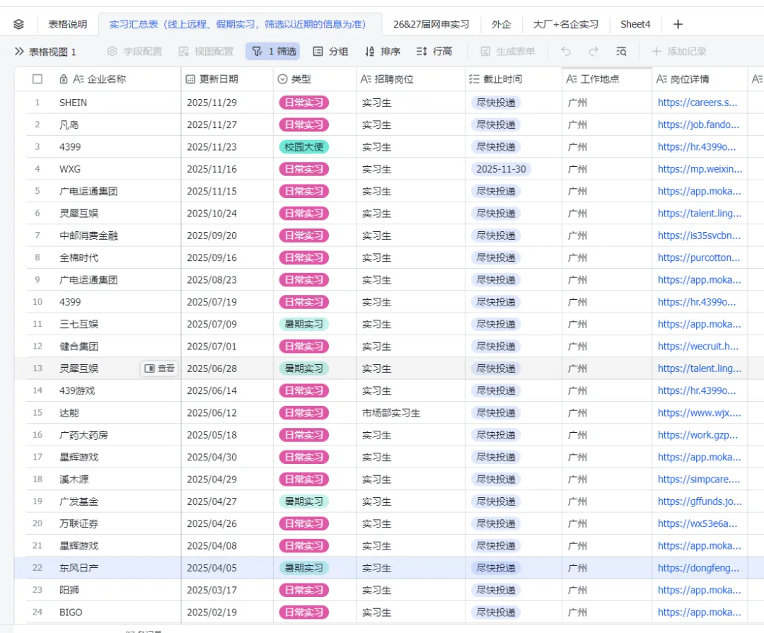Open the wecruit link for 健合集团
The height and width of the screenshot is (633, 764).
698,347
